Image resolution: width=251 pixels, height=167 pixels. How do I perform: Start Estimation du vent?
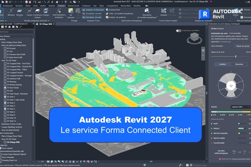click(x=92, y=17)
